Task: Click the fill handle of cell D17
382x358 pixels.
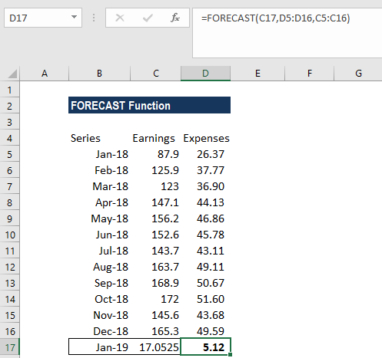Action: [x=230, y=354]
